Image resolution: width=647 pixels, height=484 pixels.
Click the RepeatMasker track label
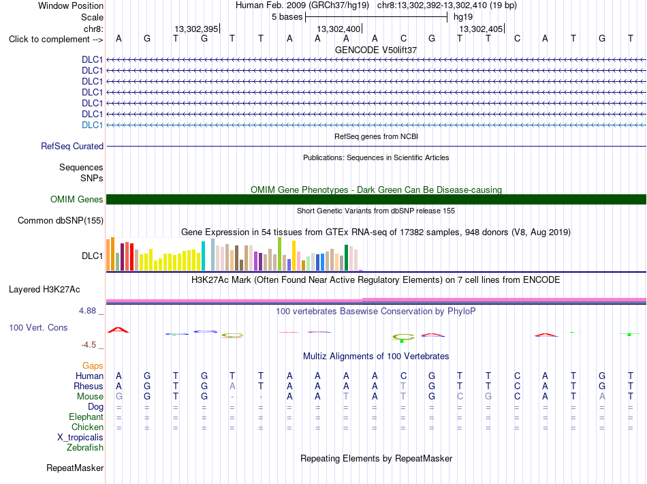coord(75,468)
